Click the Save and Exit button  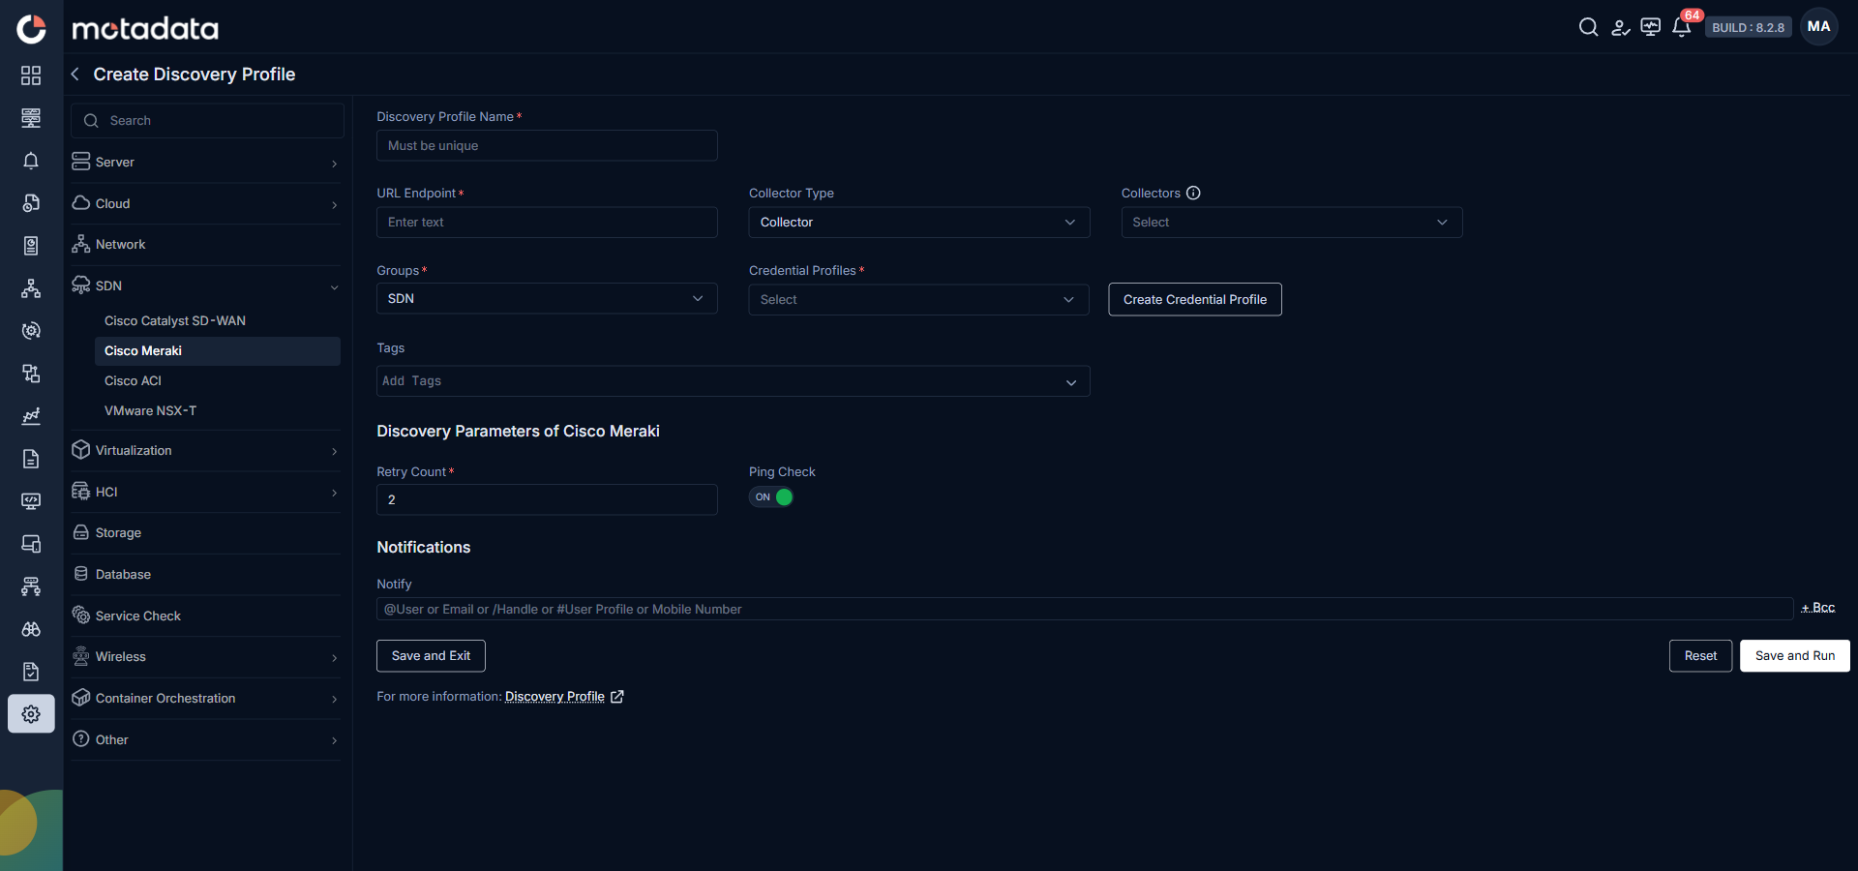[x=431, y=656]
